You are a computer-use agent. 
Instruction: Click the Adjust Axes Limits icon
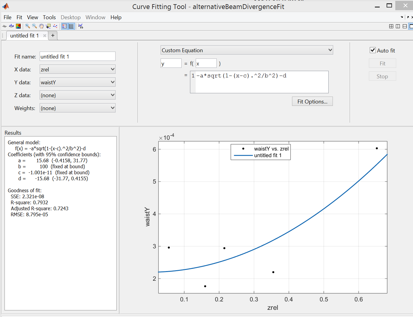tap(81, 26)
